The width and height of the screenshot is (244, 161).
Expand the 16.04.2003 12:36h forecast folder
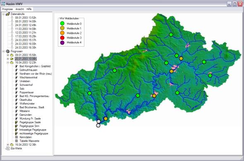(x=8, y=144)
